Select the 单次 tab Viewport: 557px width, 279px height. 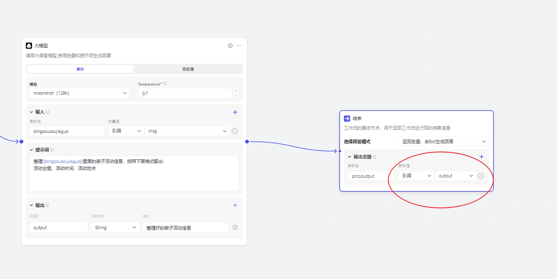point(80,69)
